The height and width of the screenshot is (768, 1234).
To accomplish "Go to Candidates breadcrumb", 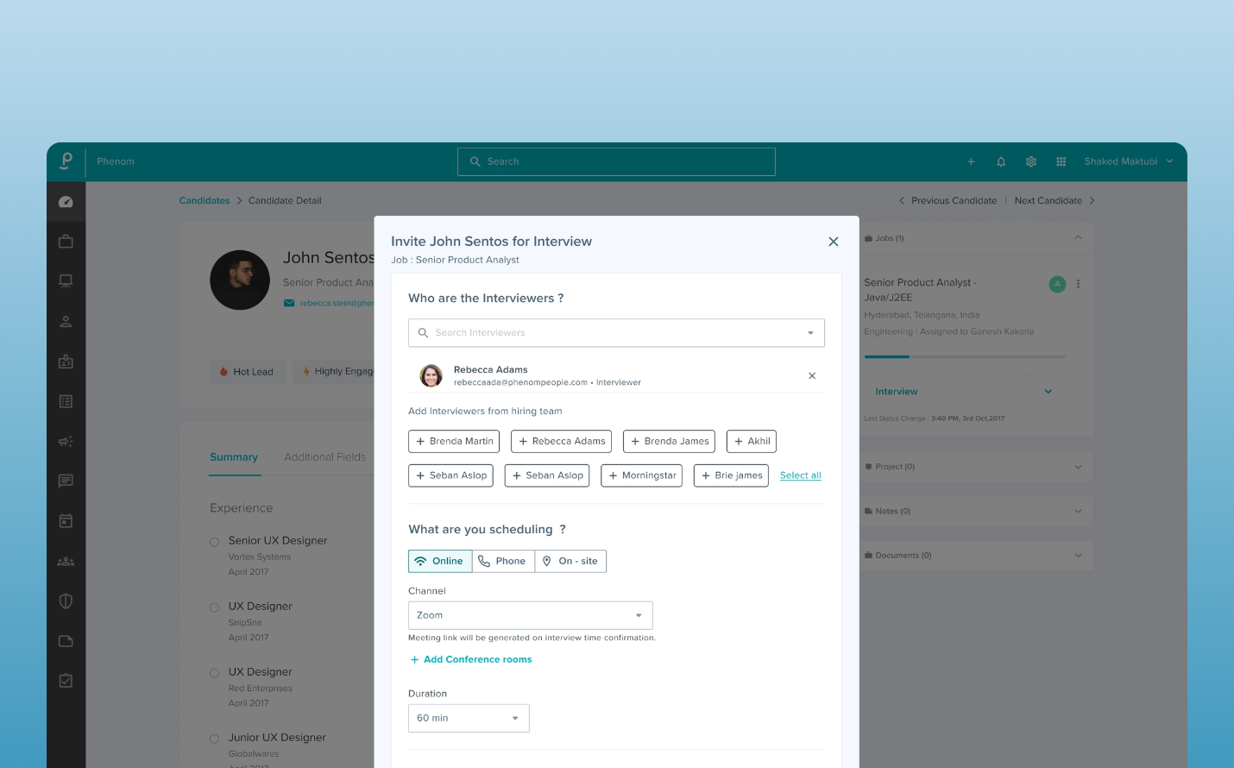I will (x=205, y=200).
